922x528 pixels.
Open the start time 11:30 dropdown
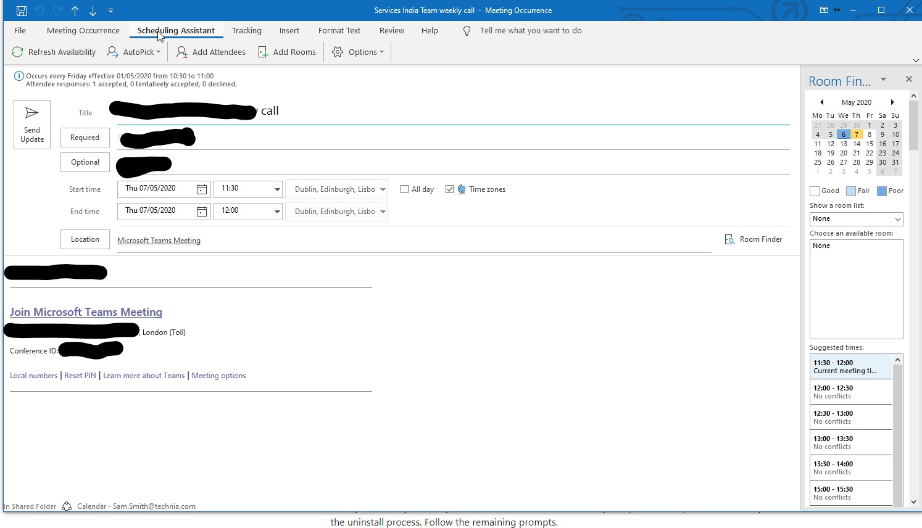tap(277, 189)
